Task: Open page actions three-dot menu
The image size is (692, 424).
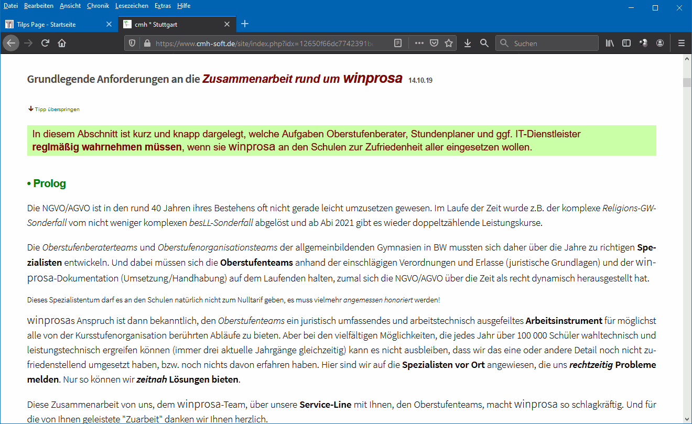Action: [x=419, y=44]
